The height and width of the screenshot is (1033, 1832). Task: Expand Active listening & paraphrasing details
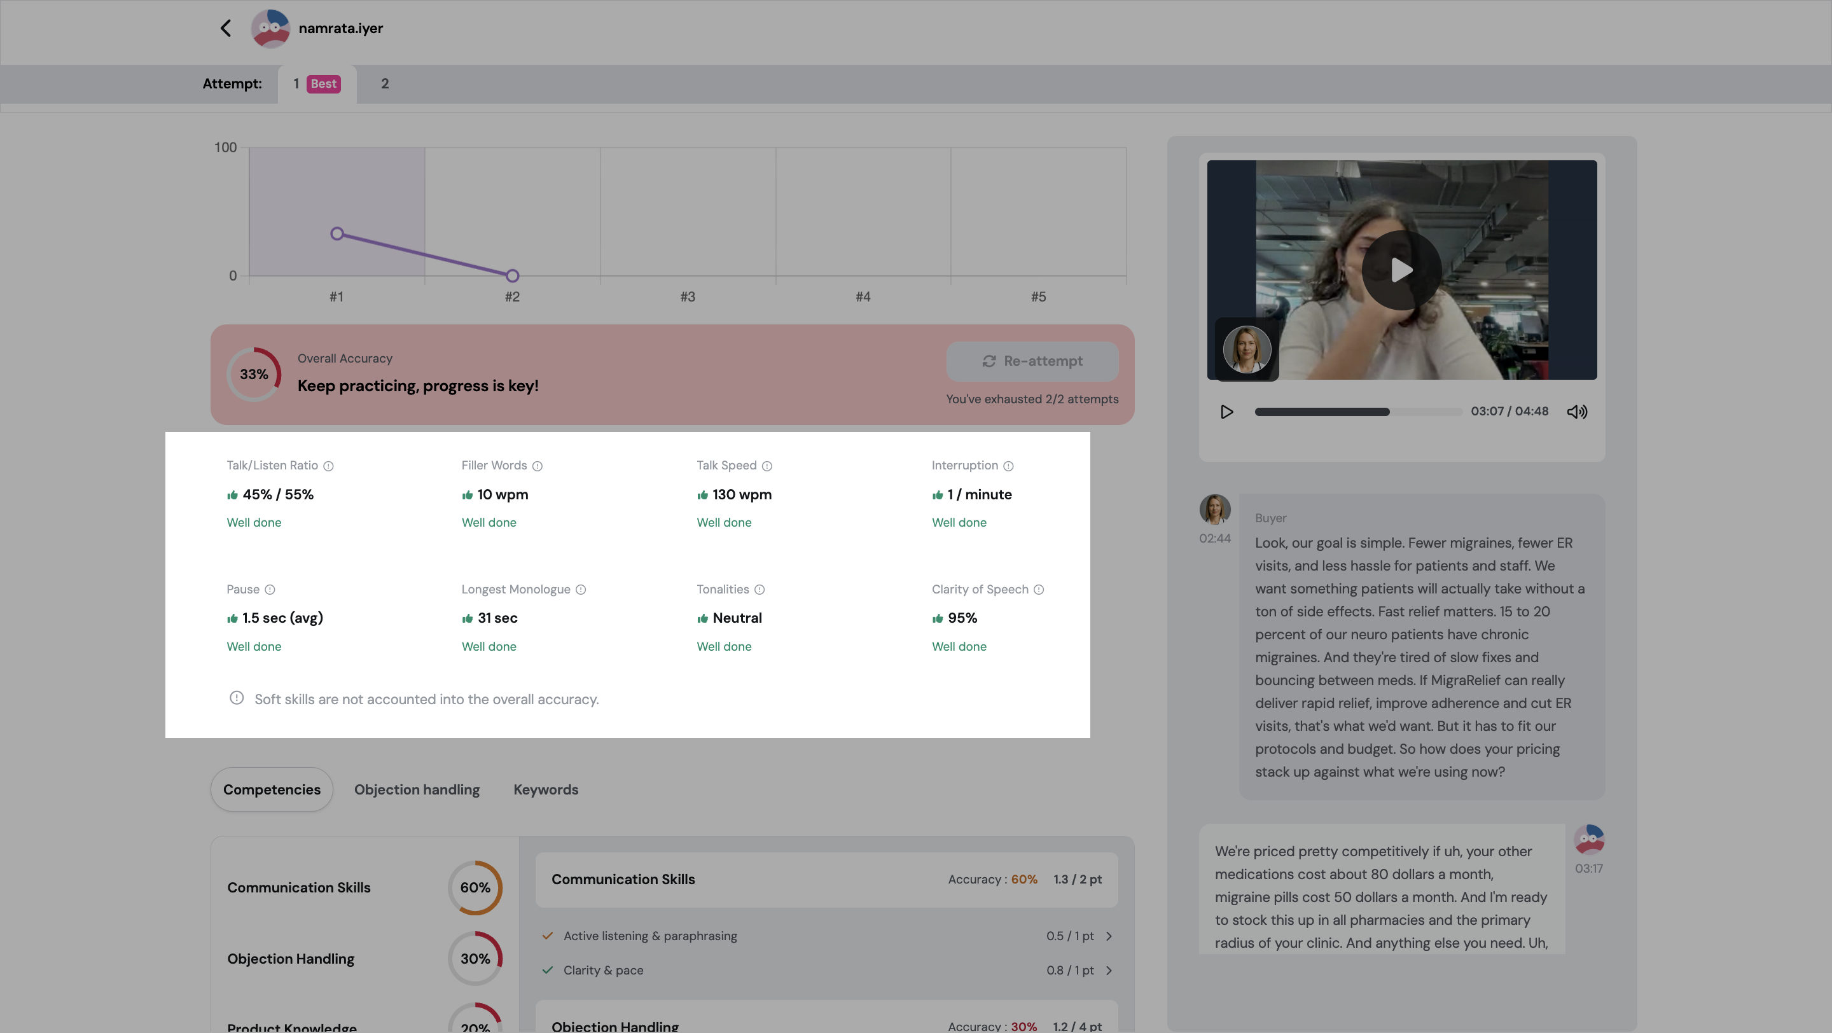point(1108,936)
